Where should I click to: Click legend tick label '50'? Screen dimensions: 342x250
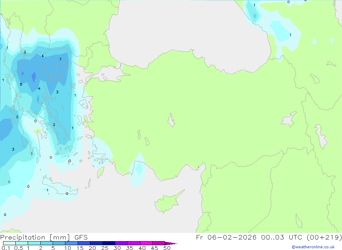click(167, 248)
